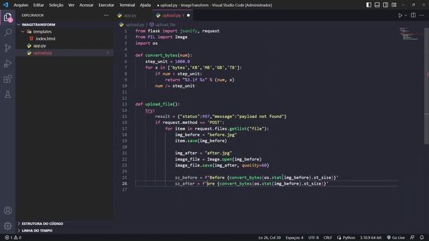Screen dimensions: 429x241
Task: Open the Editar menu
Action: click(39, 5)
